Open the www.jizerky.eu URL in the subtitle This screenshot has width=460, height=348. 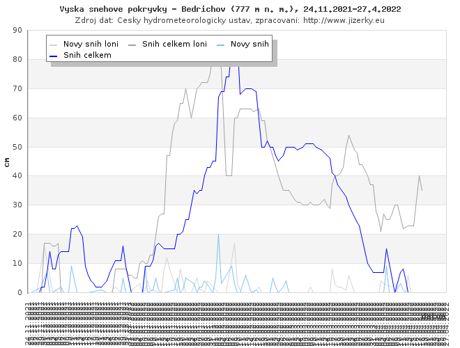click(x=344, y=20)
